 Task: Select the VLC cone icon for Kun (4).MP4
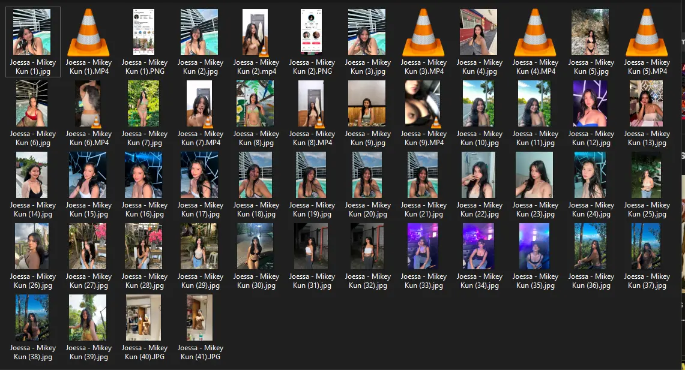535,33
